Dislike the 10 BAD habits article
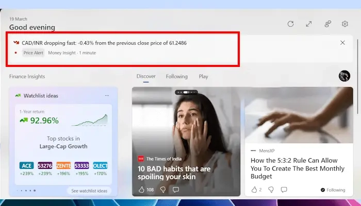361x206 pixels. (x=163, y=190)
